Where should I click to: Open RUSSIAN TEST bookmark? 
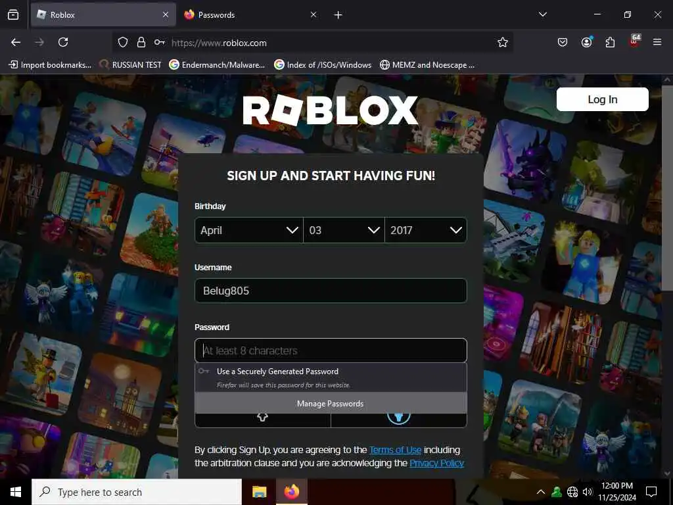131,65
